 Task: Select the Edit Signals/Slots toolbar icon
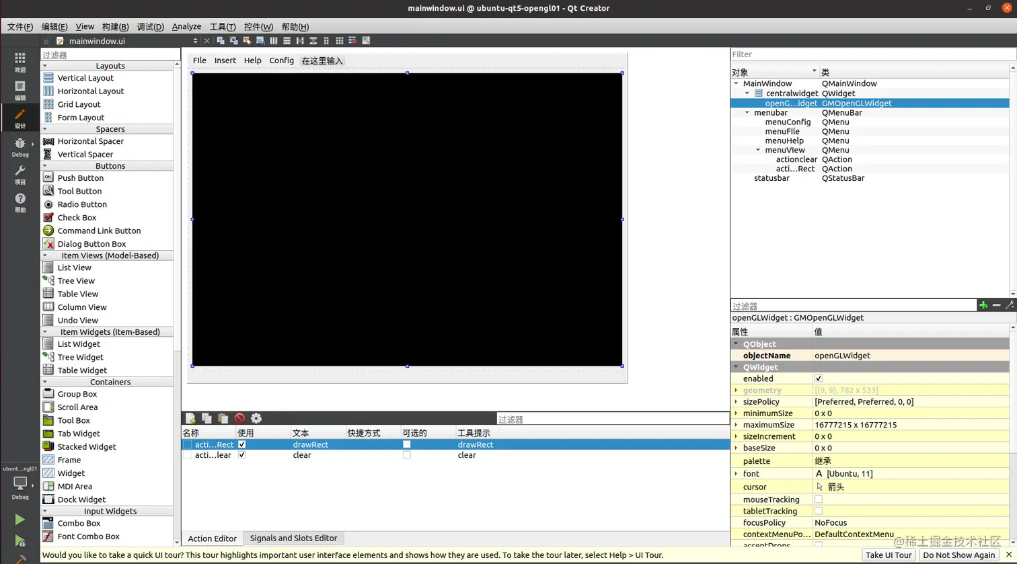tap(233, 41)
